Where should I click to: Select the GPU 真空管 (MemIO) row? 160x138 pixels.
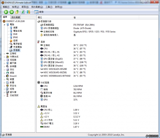[63, 62]
